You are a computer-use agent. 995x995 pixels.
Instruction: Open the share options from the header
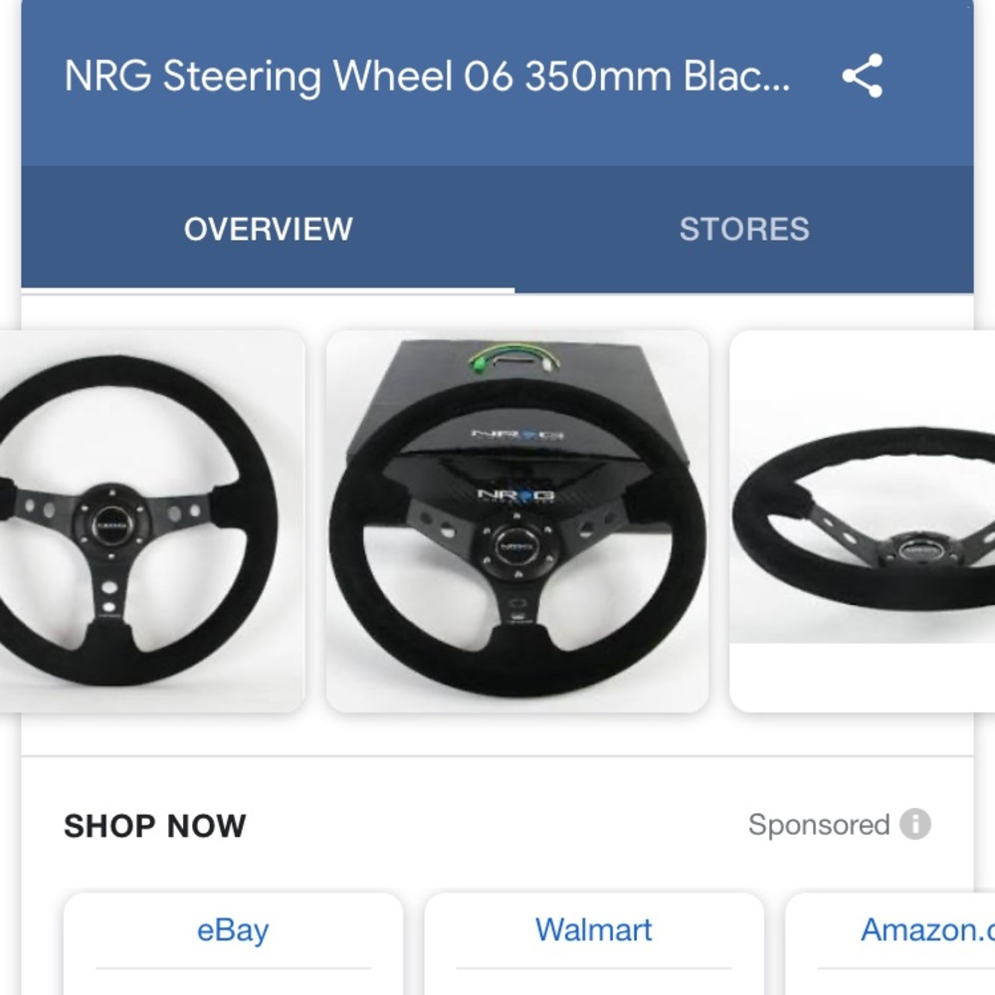coord(862,75)
